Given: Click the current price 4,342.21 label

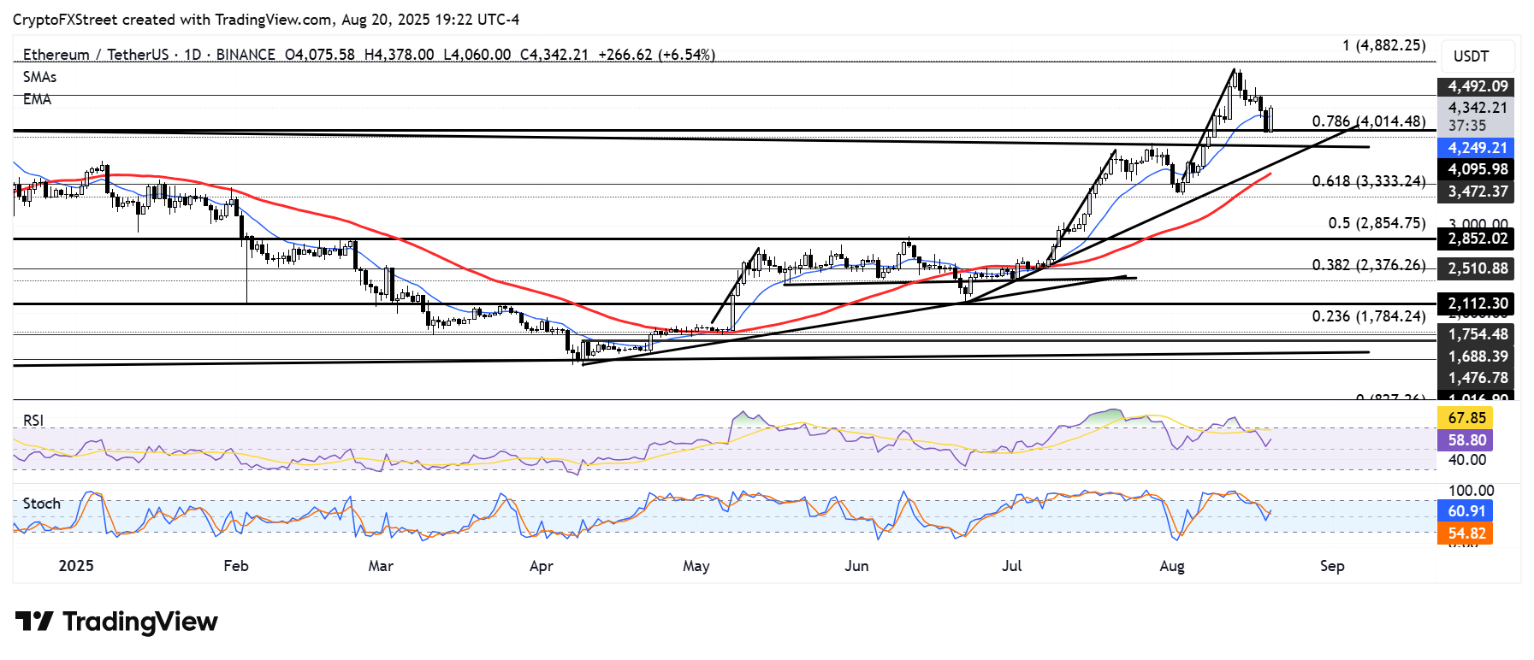Looking at the screenshot, I should (x=1477, y=108).
